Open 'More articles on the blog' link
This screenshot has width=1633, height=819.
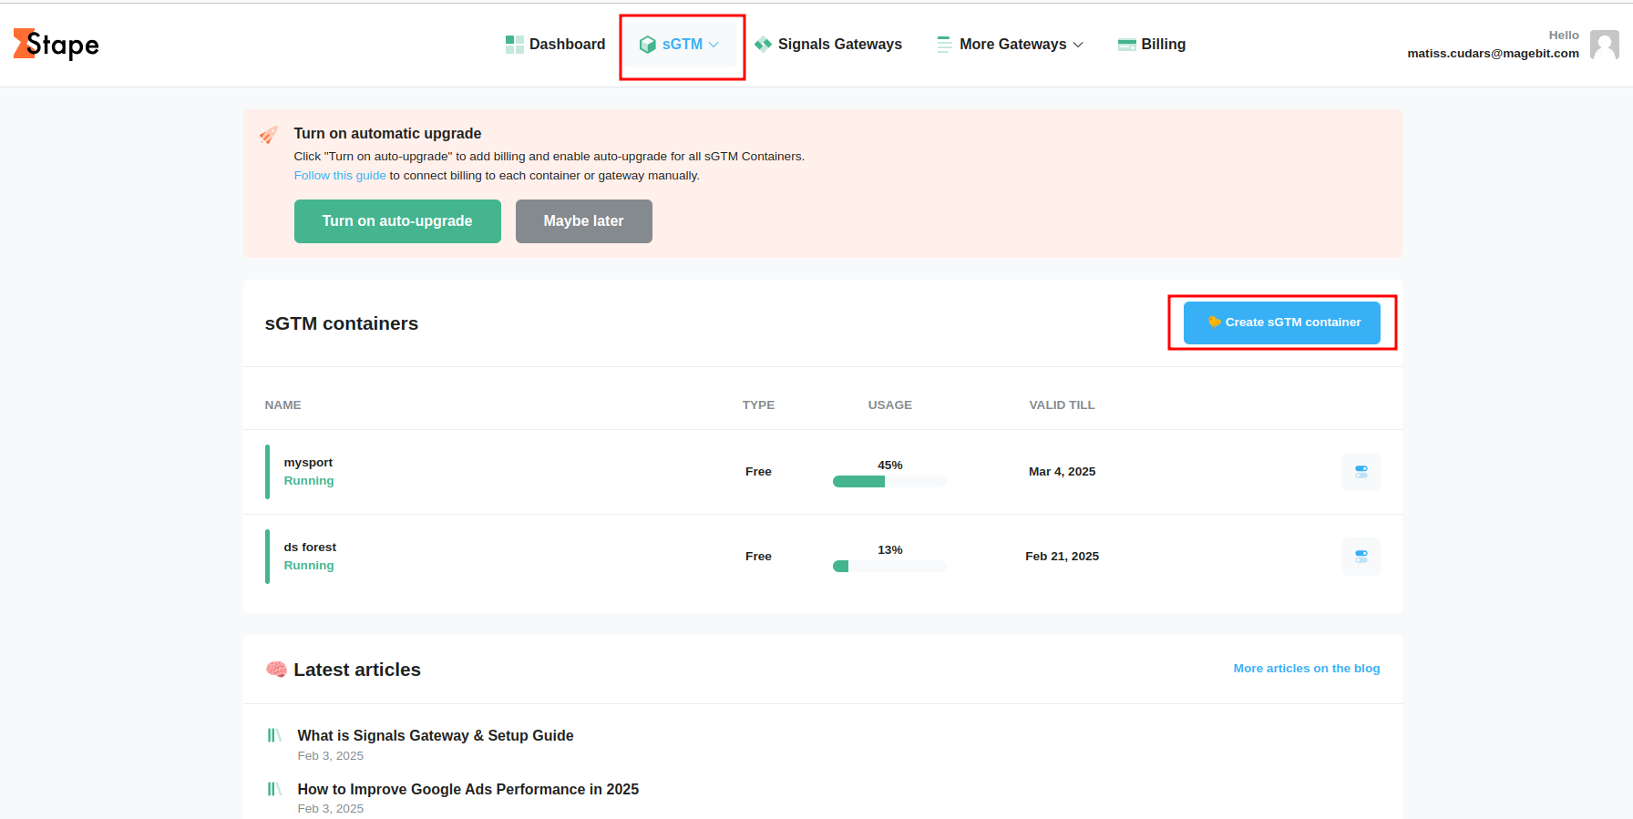pos(1307,669)
